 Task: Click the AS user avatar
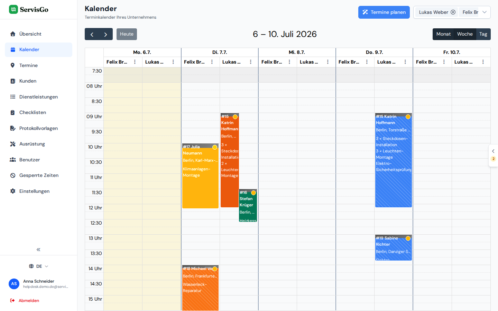click(14, 284)
